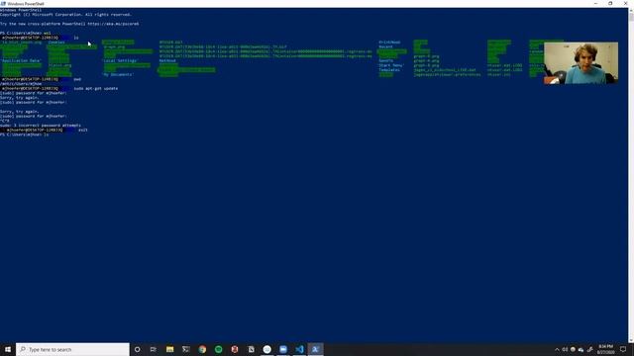
Task: Click the 'Type here to search' taskbar box
Action: pos(72,349)
